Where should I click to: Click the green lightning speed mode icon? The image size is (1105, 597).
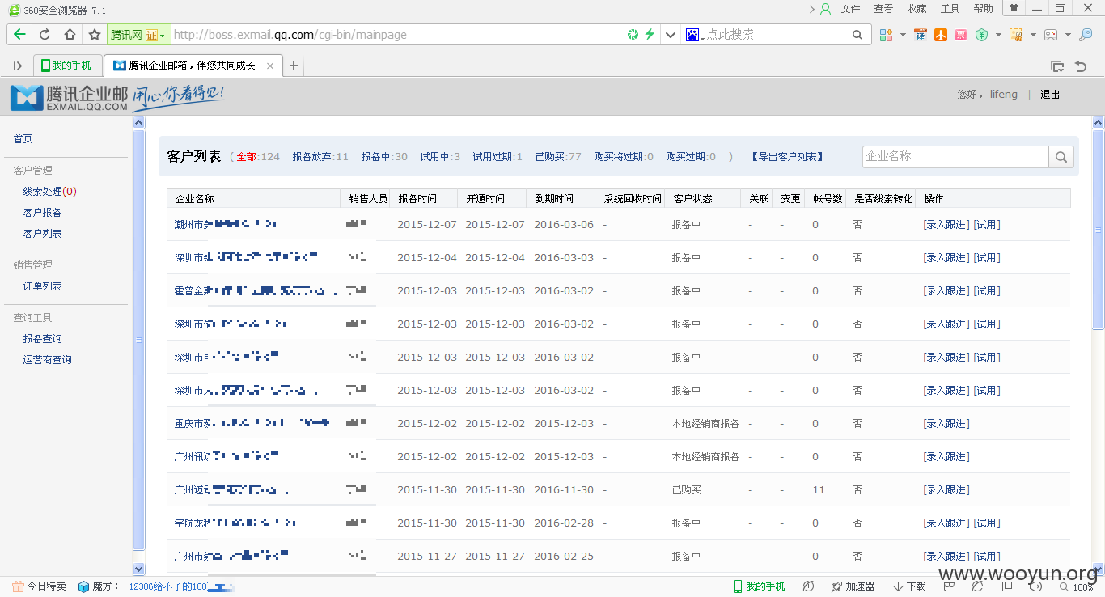pyautogui.click(x=649, y=35)
